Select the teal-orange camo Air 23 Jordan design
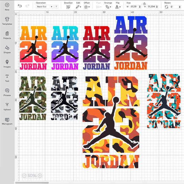Viewport: 184px width, 184px height. tap(164, 101)
